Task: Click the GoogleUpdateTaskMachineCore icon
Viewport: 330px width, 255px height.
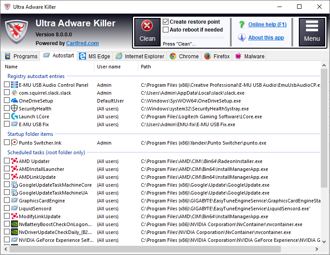Action: [x=14, y=184]
